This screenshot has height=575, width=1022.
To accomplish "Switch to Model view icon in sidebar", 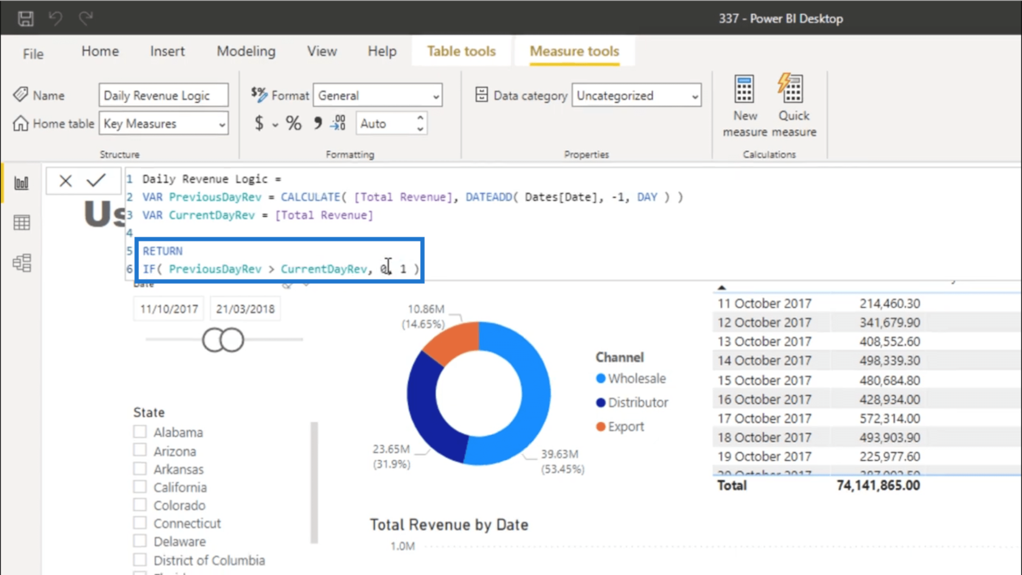I will point(22,263).
